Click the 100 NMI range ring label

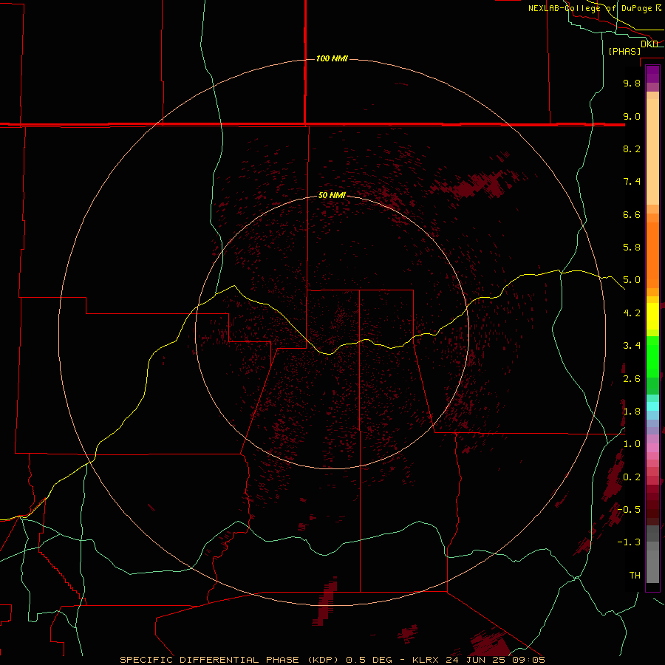click(332, 58)
